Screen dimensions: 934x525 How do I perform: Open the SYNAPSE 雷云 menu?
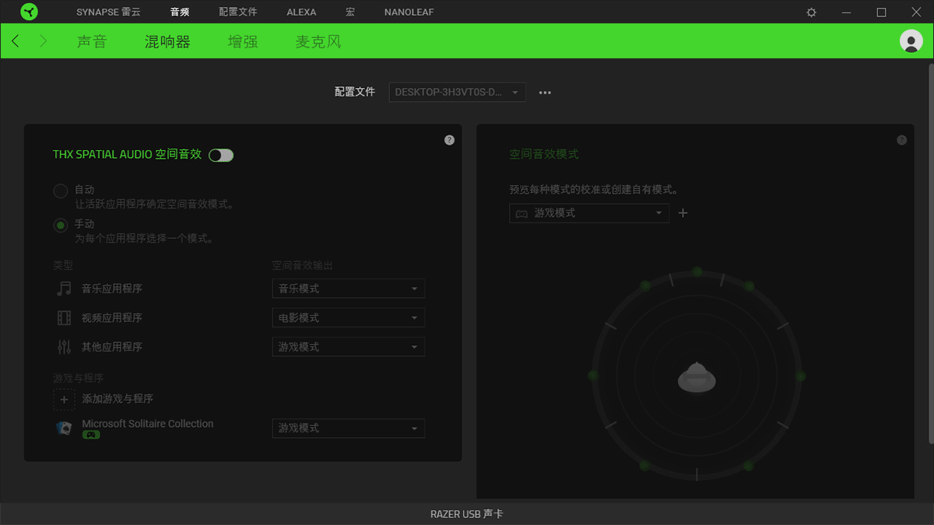pos(107,12)
